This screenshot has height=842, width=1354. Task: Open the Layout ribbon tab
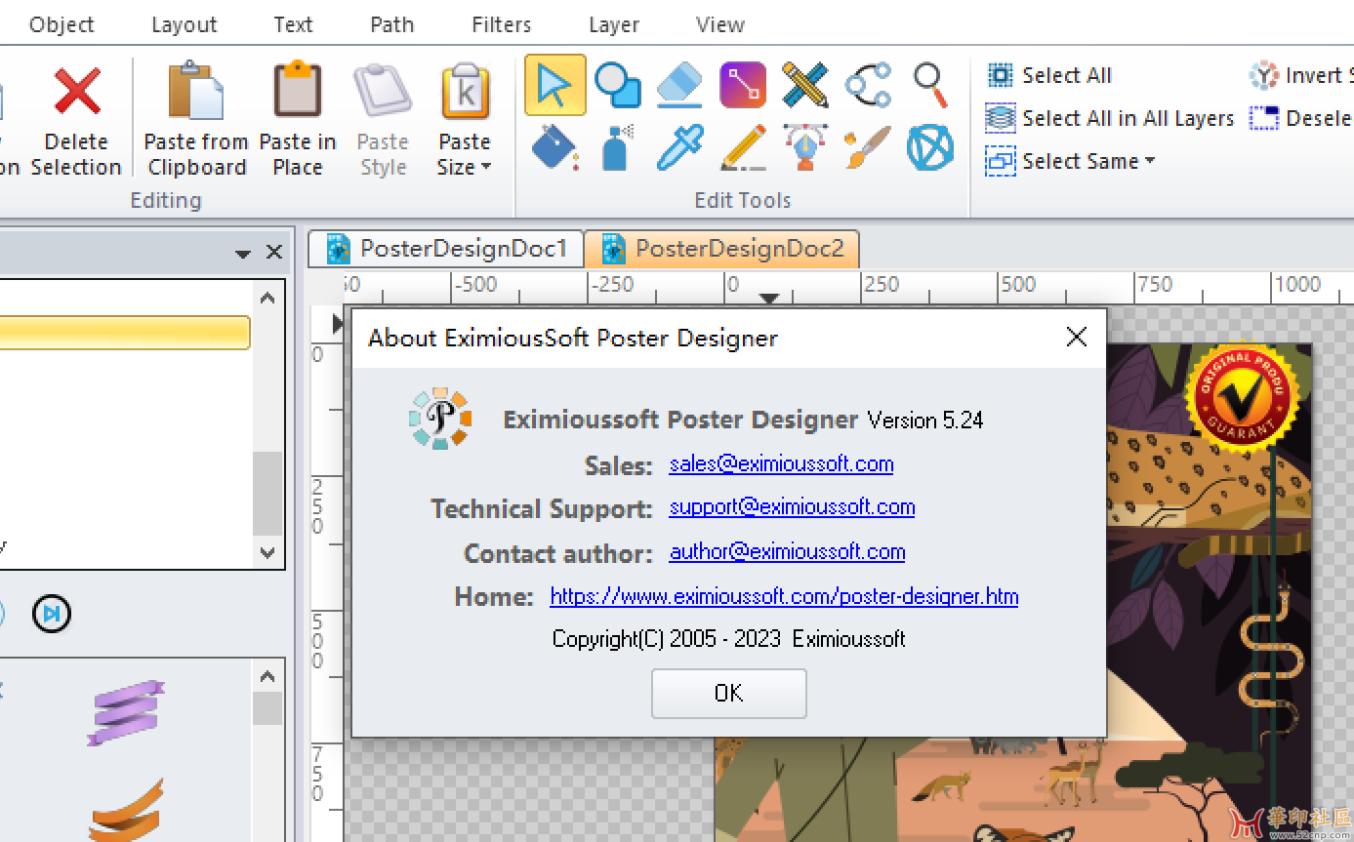185,24
